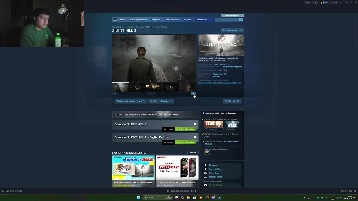The image size is (358, 201).
Task: Click Ver tu lista button
Action: [x=232, y=101]
